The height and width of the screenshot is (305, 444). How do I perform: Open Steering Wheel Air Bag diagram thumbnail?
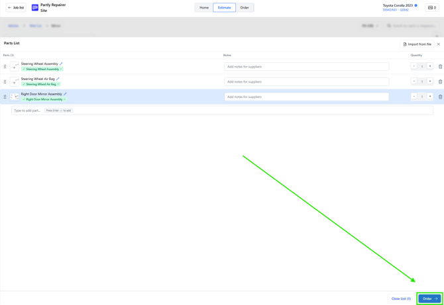point(15,81)
